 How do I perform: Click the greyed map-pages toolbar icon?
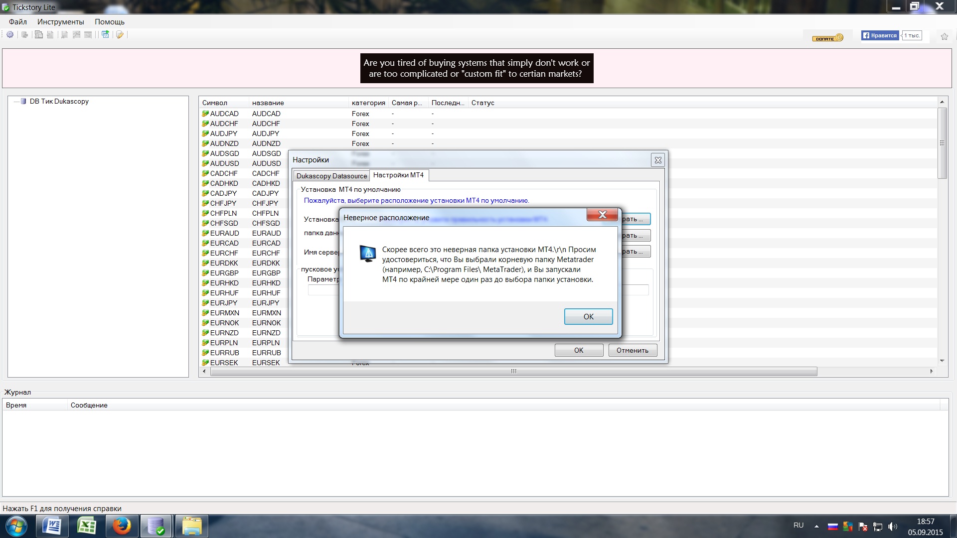[x=39, y=34]
